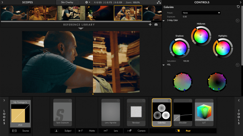Open the Preset dropdown showing None

[x=201, y=13]
